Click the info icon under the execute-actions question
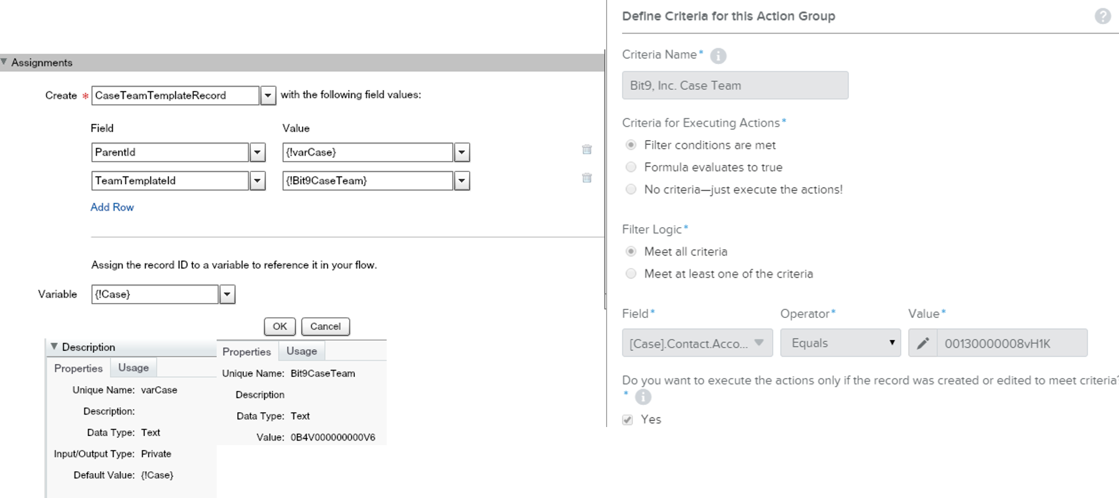This screenshot has width=1119, height=498. [643, 397]
